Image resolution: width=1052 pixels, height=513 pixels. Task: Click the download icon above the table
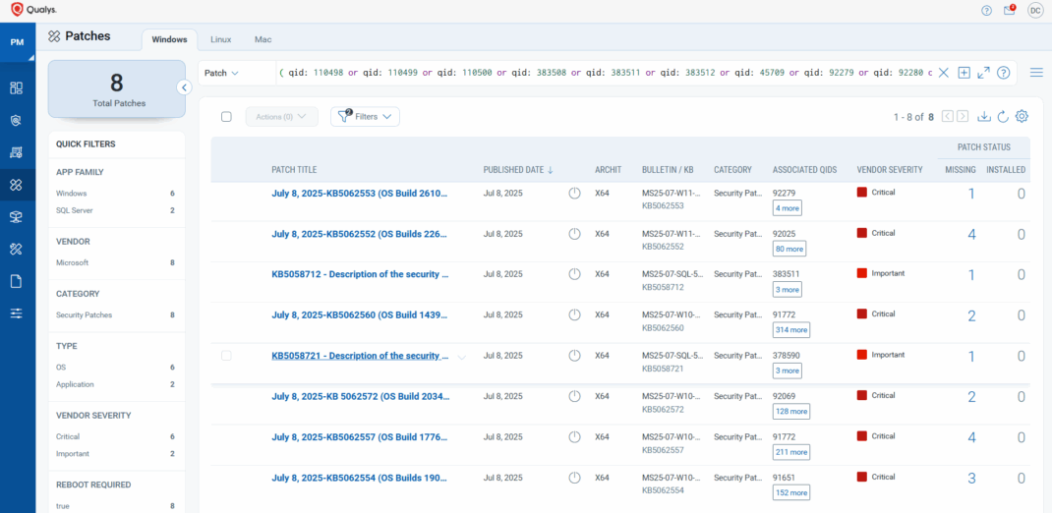click(984, 117)
